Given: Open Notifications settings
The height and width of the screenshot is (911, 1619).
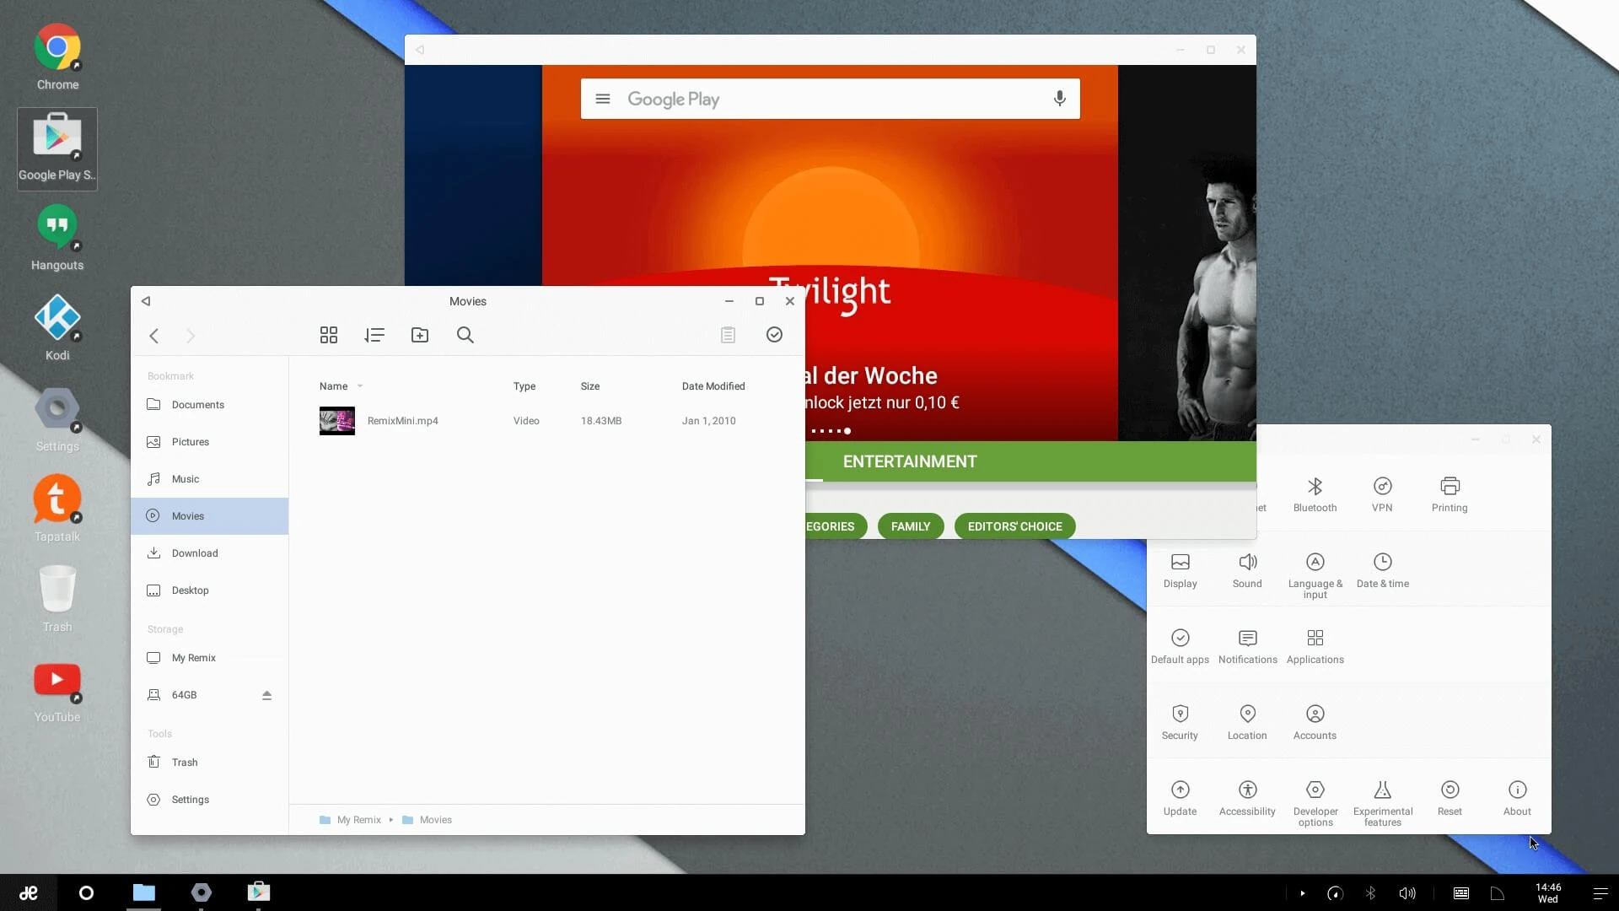Looking at the screenshot, I should [x=1247, y=647].
